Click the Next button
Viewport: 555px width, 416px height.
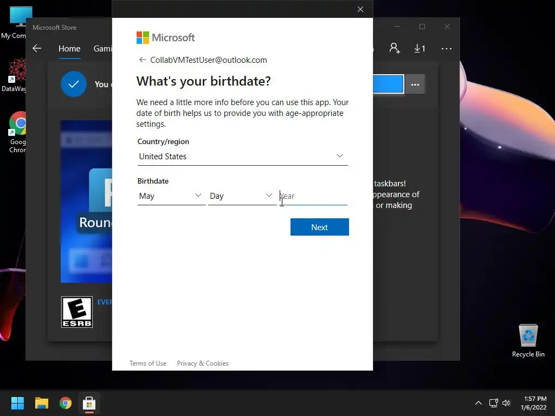click(x=319, y=227)
